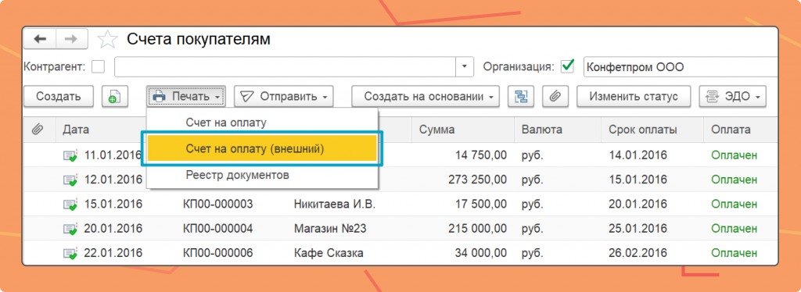Open the Отправить dropdown
This screenshot has width=801, height=292.
pos(283,96)
